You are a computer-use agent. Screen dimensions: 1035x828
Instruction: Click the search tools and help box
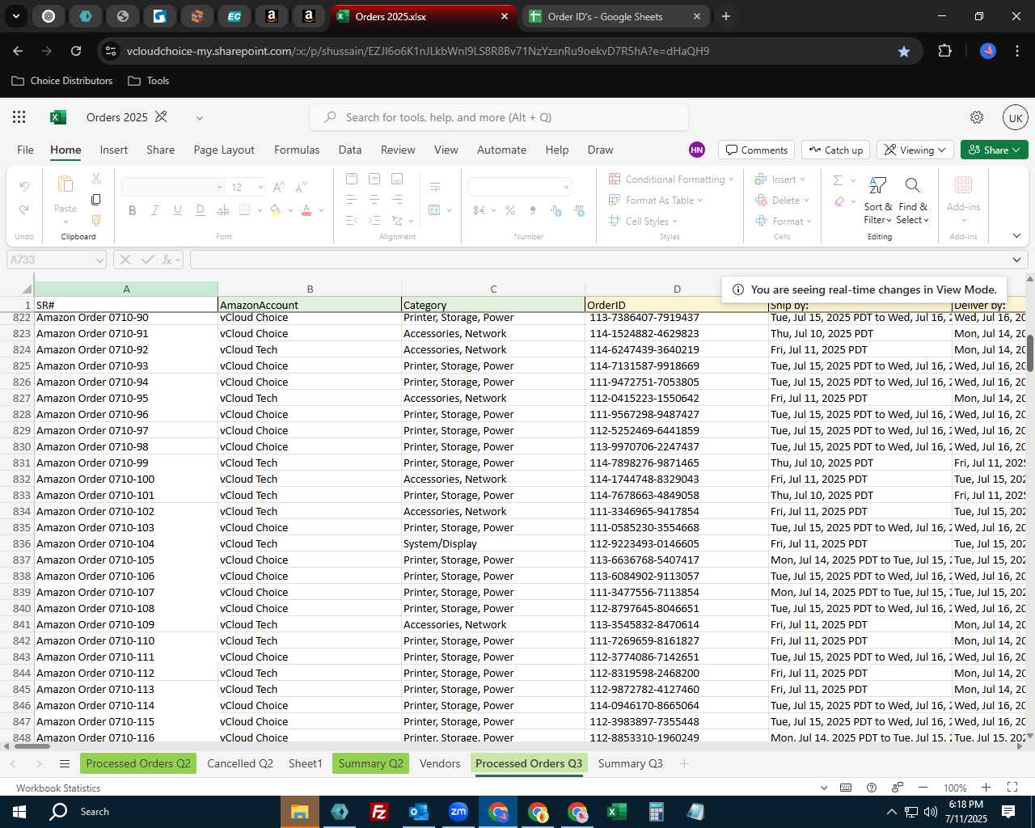click(x=499, y=117)
